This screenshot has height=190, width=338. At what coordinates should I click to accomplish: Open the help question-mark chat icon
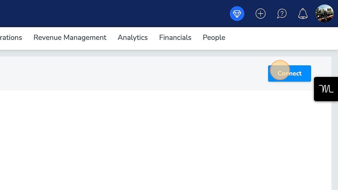click(282, 14)
